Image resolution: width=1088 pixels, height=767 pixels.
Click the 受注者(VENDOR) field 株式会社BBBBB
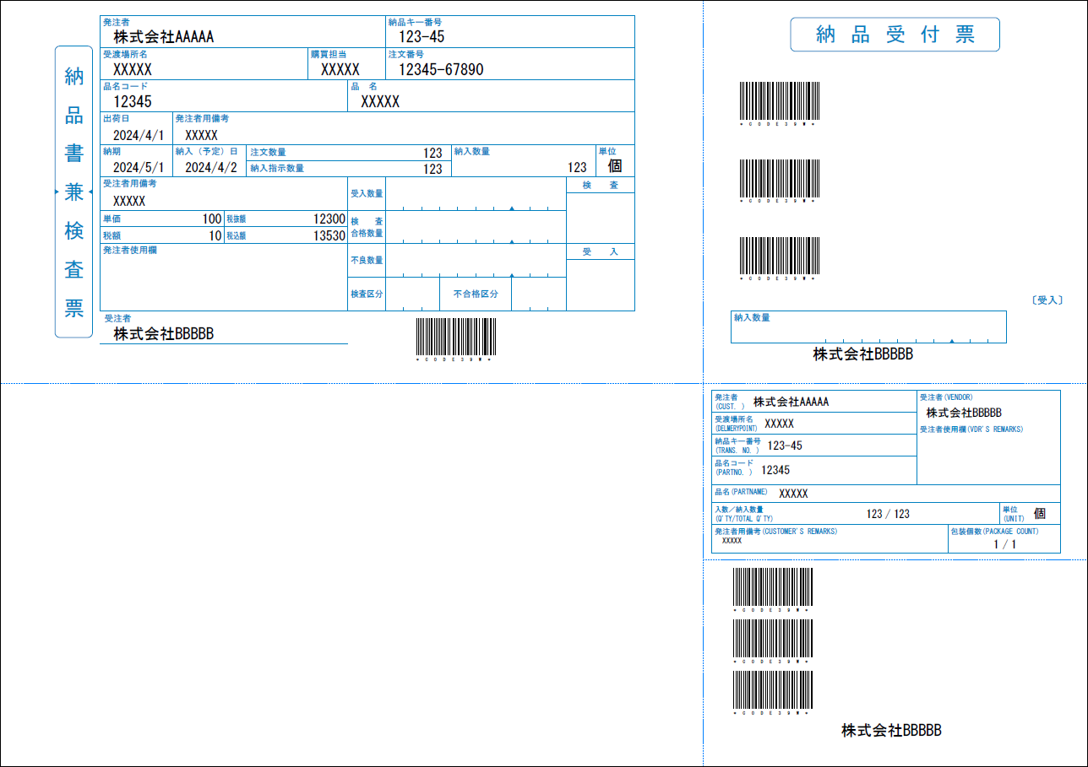(x=964, y=413)
